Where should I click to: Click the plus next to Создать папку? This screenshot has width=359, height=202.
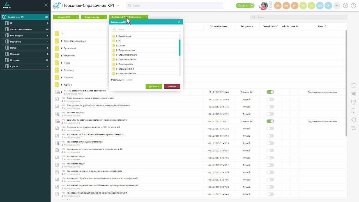(105, 17)
